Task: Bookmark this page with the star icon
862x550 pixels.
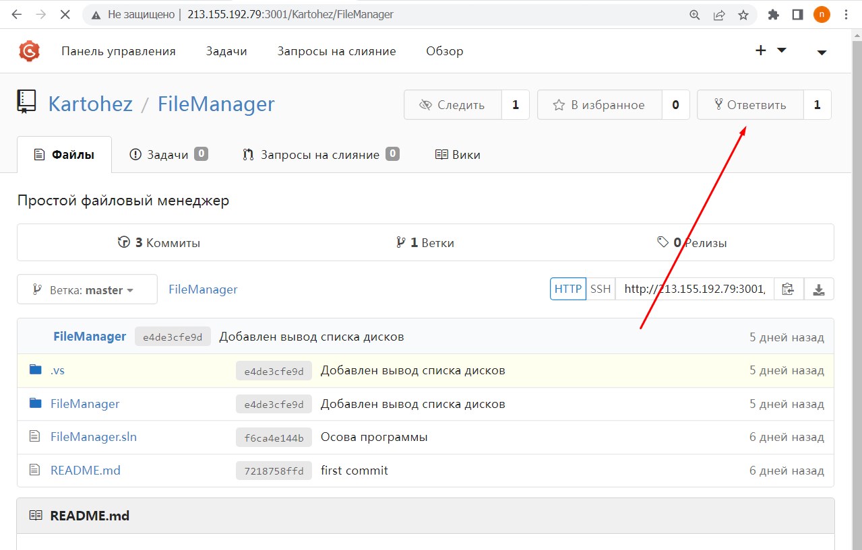Action: click(743, 15)
